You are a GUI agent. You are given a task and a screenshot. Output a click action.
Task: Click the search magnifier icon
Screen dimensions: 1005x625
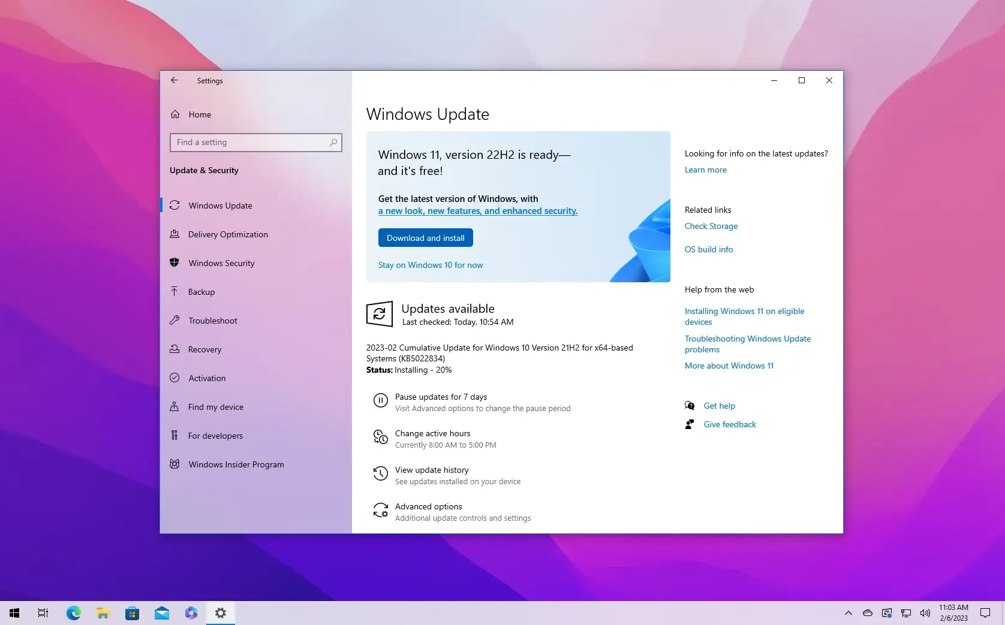[333, 142]
